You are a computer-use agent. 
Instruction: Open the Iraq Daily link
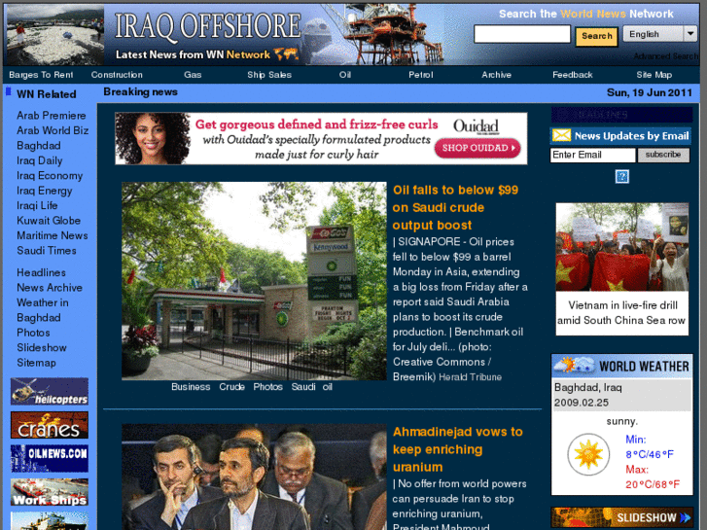(39, 160)
